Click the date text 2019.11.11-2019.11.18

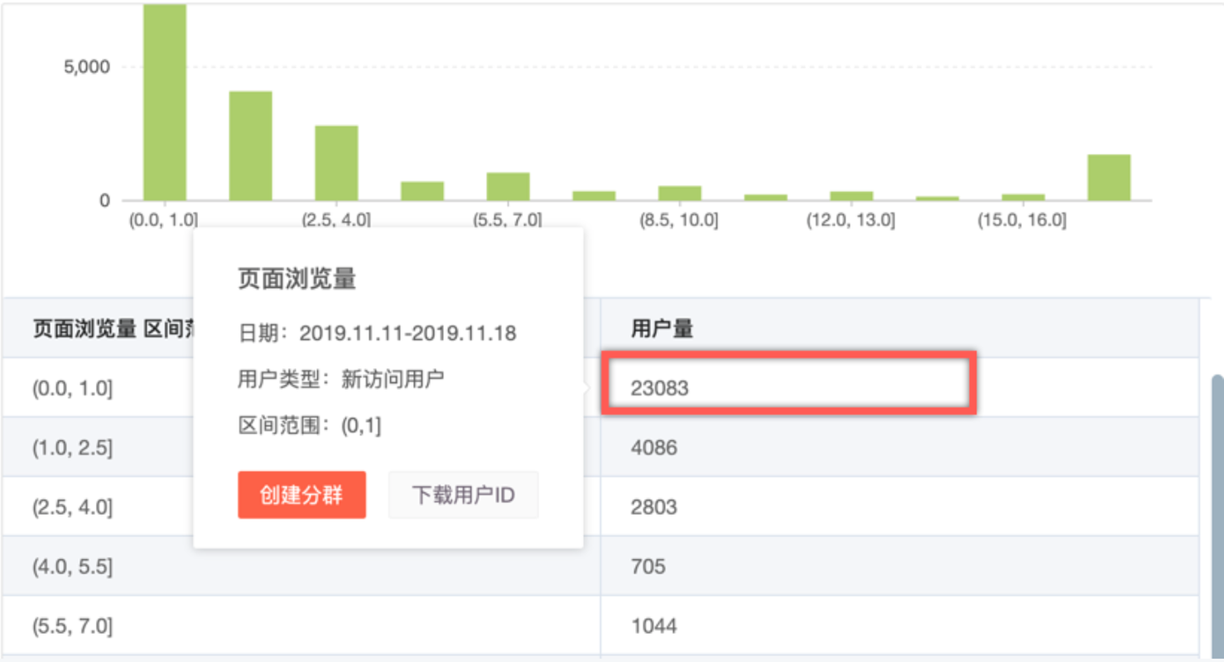[x=408, y=333]
